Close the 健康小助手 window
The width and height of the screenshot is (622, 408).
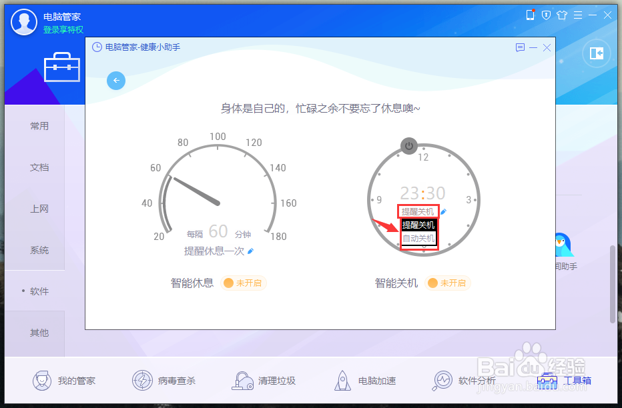click(x=547, y=47)
